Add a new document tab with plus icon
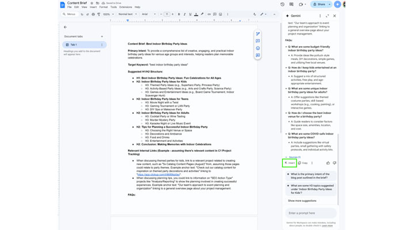The width and height of the screenshot is (403, 230). pos(102,36)
